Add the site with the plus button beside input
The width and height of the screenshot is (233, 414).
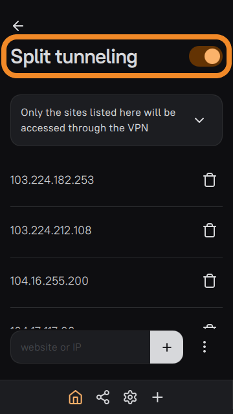coord(167,347)
